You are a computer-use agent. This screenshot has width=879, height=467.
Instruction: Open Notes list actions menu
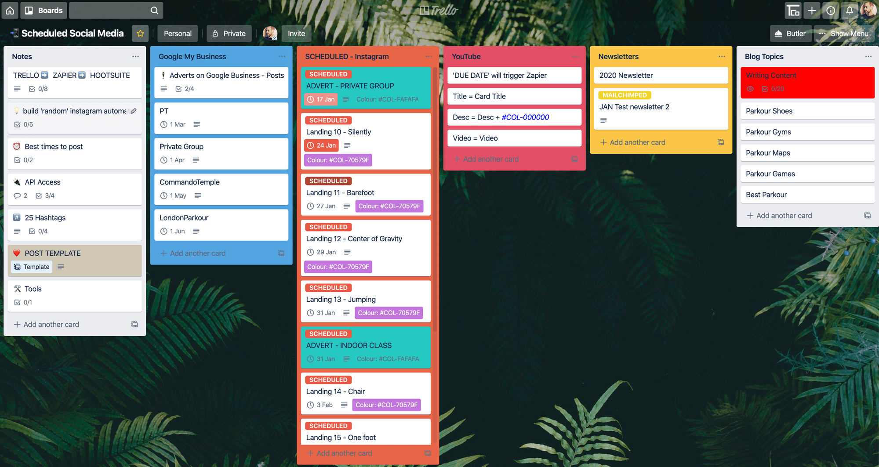pos(135,57)
